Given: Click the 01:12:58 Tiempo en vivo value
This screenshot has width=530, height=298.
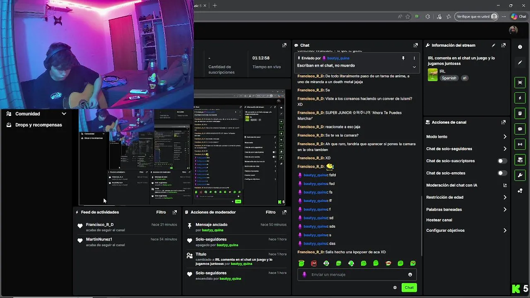Looking at the screenshot, I should coord(261,58).
